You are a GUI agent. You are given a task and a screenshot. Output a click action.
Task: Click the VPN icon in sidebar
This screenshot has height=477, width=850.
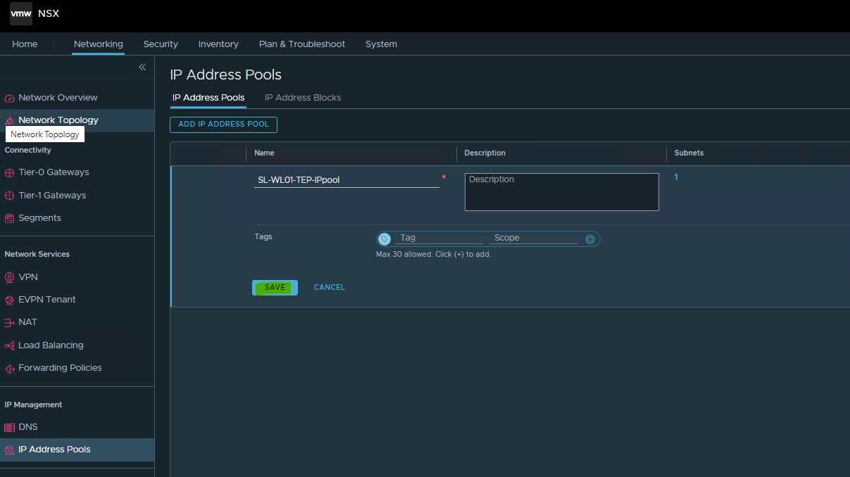[x=9, y=277]
